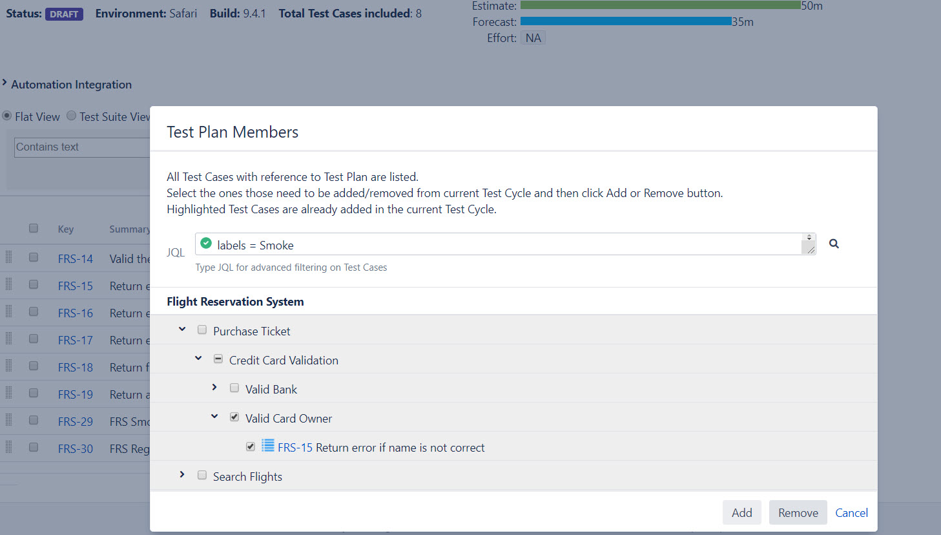Image resolution: width=941 pixels, height=535 pixels.
Task: Tick the header select-all checkbox in table
Action: [34, 228]
